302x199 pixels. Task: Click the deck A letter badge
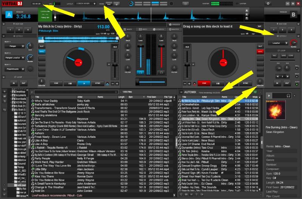(x=9, y=15)
